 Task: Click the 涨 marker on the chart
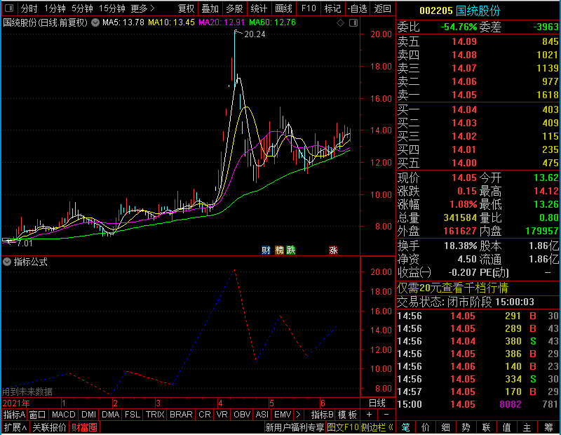click(334, 250)
